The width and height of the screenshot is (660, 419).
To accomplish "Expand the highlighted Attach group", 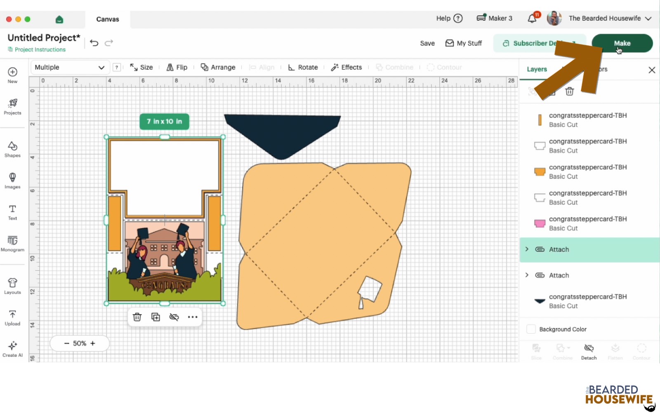I will coord(527,249).
